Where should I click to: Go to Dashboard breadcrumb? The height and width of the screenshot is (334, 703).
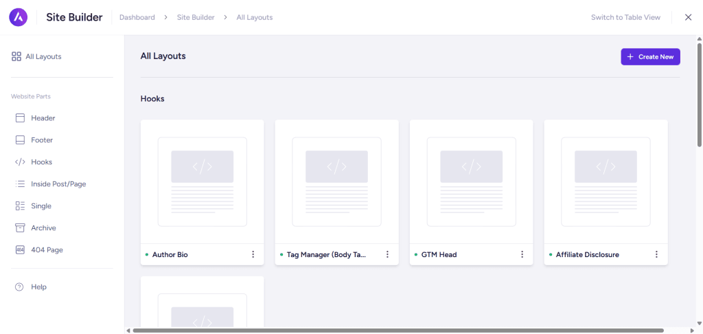click(x=137, y=17)
